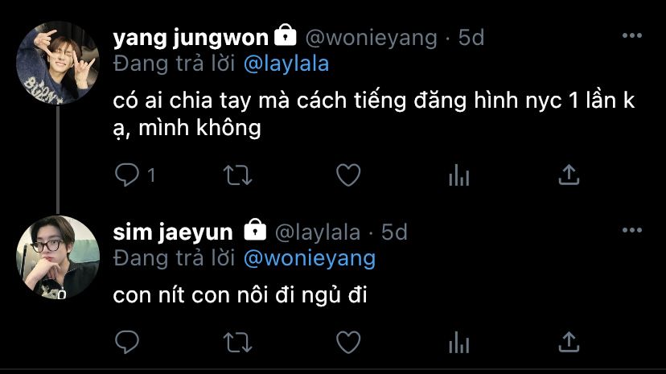Reply to sim jaeyun's tweet
Screen dimensions: 666x374
127,342
